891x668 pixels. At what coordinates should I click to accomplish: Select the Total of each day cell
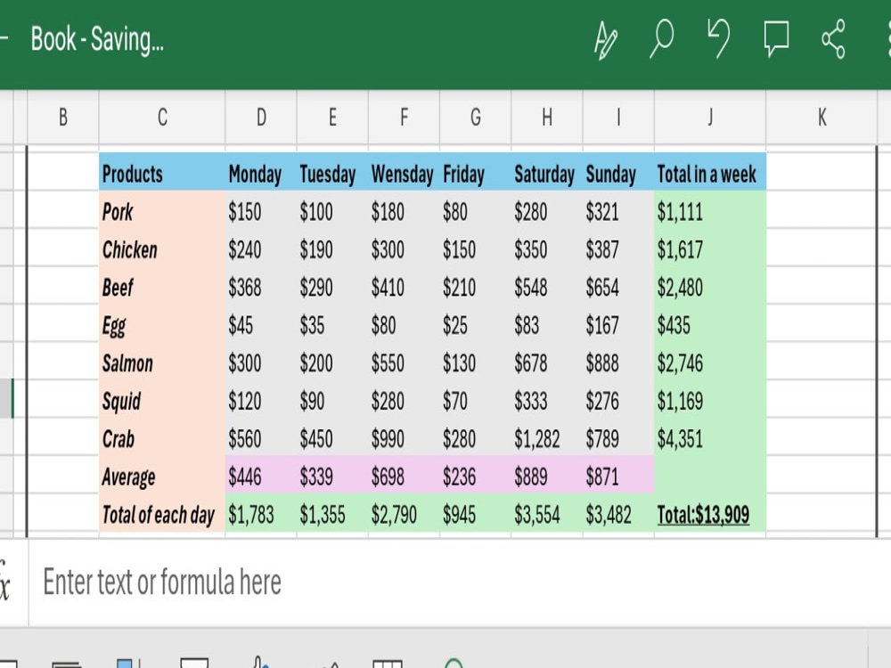point(162,514)
